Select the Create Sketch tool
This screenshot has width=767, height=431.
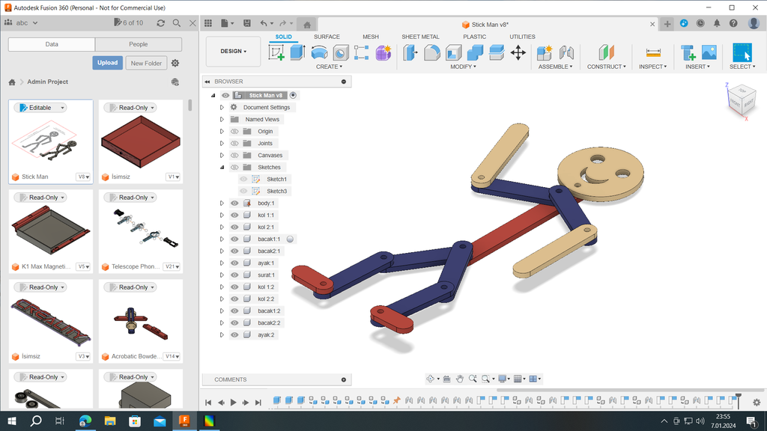(276, 52)
